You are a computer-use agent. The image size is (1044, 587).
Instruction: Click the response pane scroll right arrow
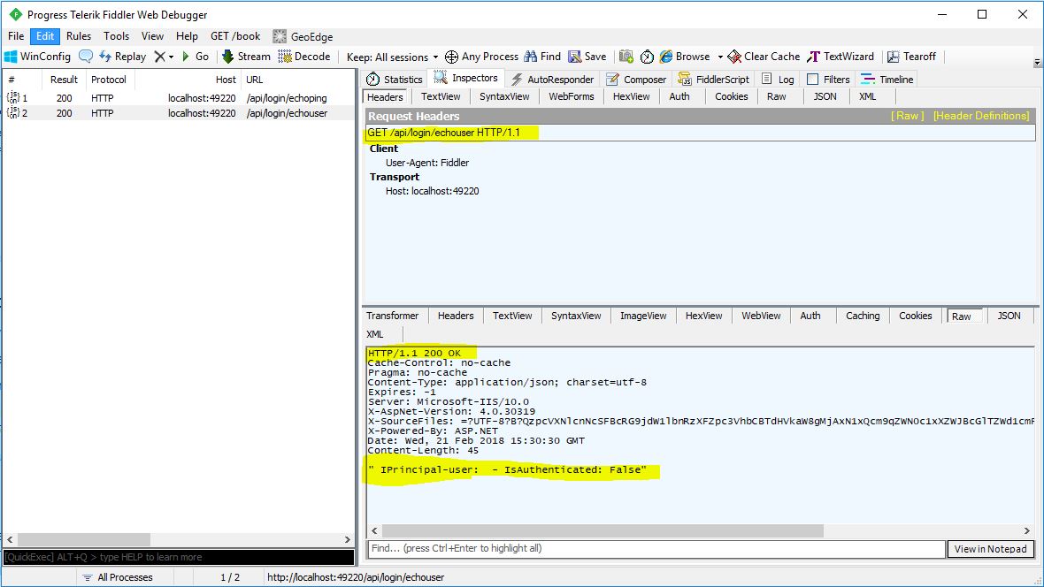tap(1026, 530)
